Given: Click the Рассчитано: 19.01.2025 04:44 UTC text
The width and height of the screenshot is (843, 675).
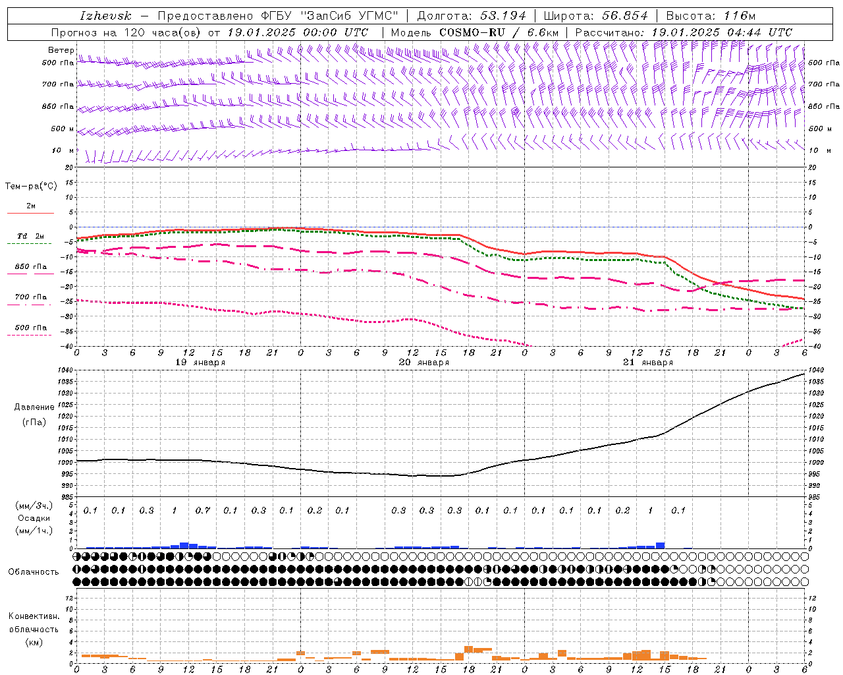Looking at the screenshot, I should (684, 32).
